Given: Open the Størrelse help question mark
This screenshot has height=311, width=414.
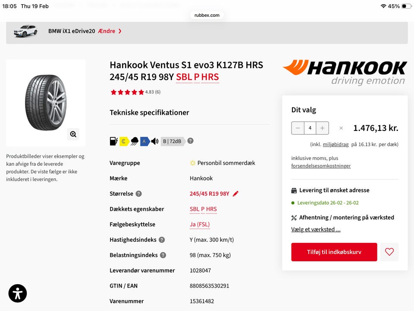Looking at the screenshot, I should [138, 194].
